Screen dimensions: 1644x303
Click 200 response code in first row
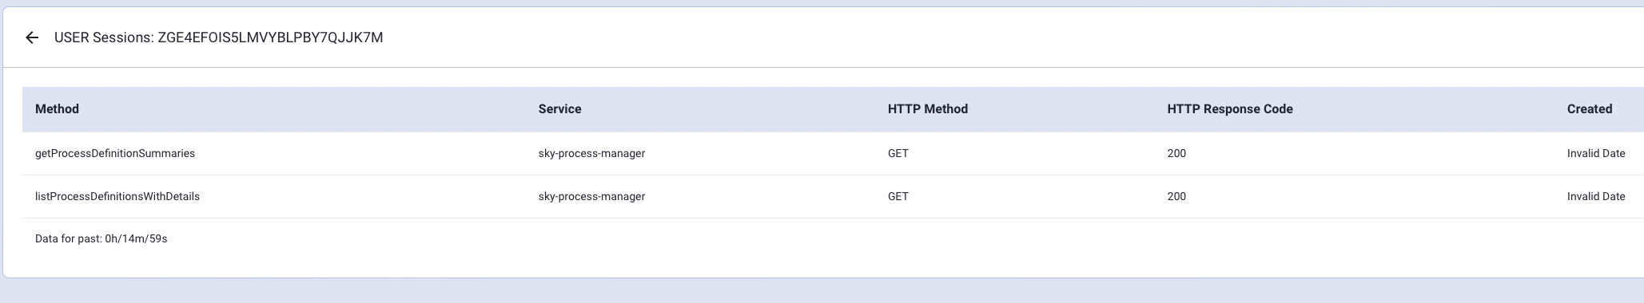[x=1176, y=153]
